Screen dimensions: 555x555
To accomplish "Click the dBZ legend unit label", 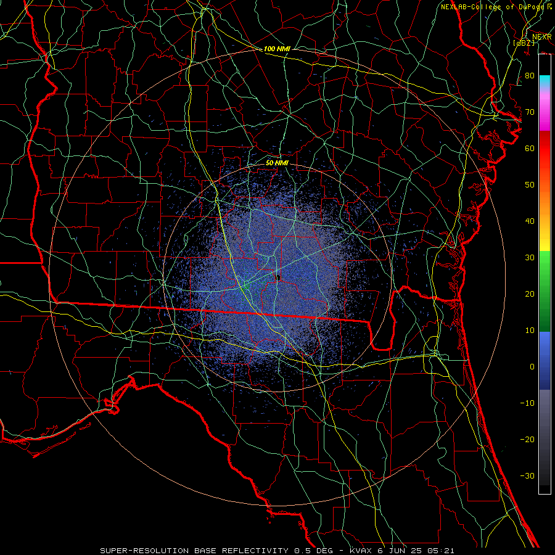I will (x=524, y=43).
